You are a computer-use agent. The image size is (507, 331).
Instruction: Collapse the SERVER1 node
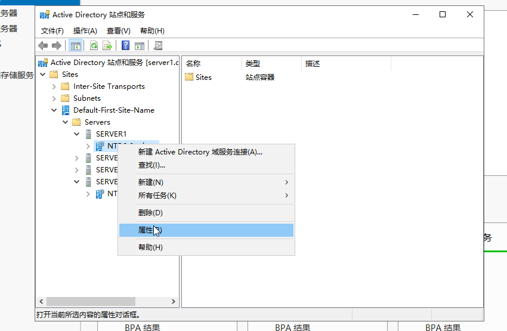tap(76, 134)
